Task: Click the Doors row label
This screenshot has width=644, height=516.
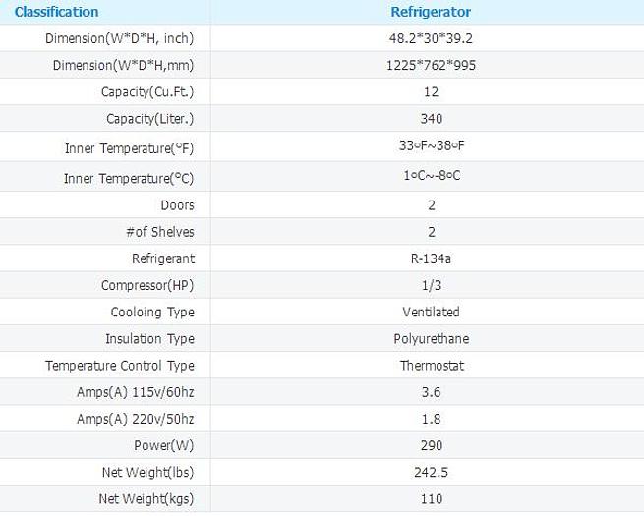Action: (177, 205)
